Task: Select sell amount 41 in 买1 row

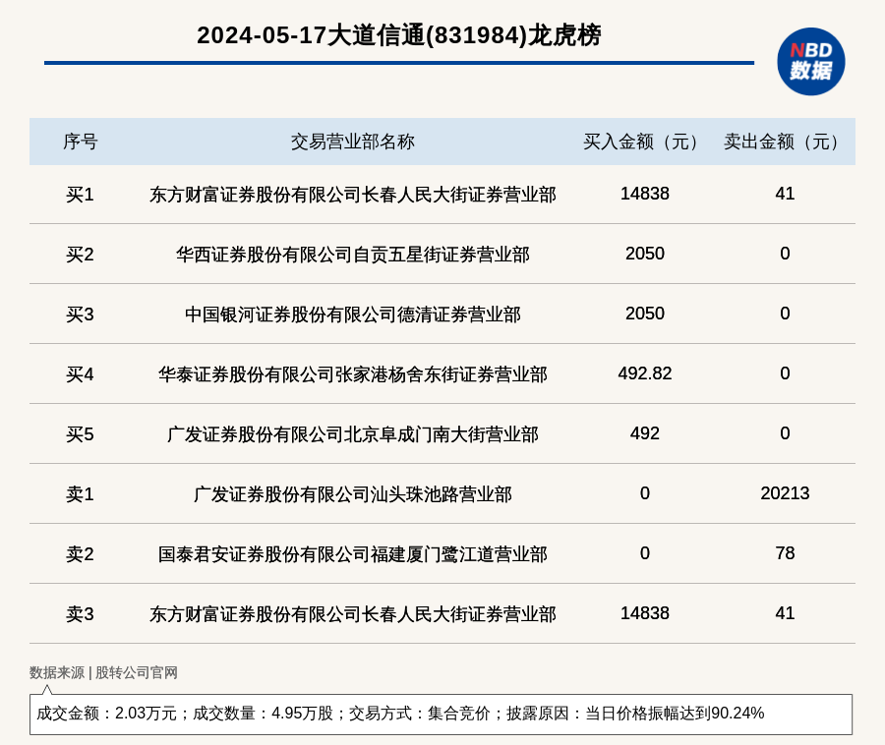Action: pos(785,194)
